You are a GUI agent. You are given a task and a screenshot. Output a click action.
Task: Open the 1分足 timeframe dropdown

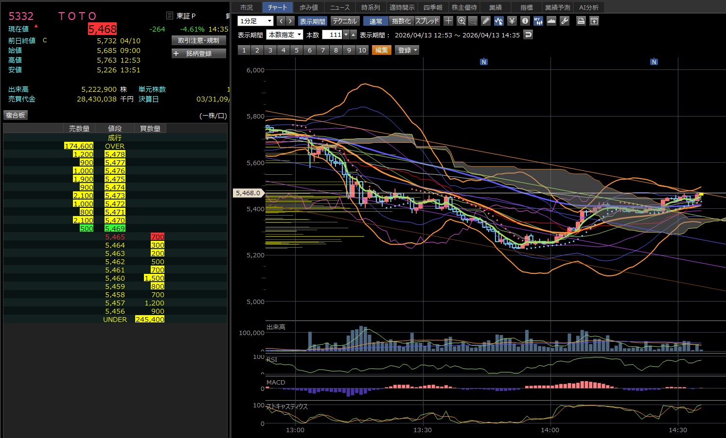pos(255,21)
